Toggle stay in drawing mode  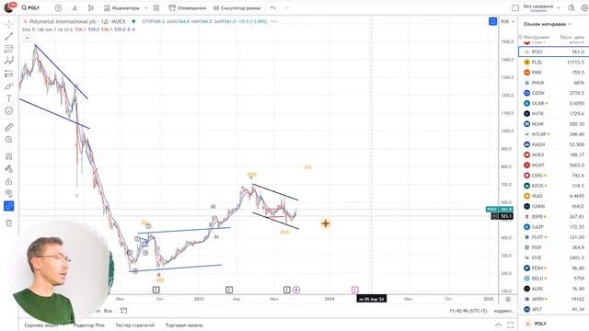8,169
